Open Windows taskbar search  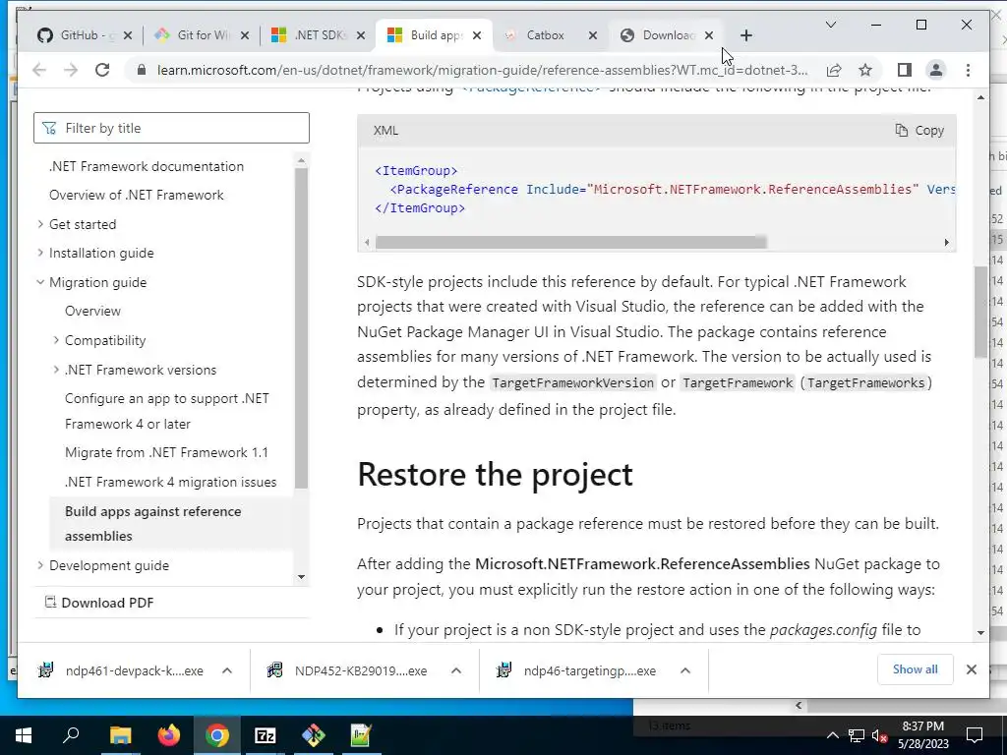click(71, 735)
